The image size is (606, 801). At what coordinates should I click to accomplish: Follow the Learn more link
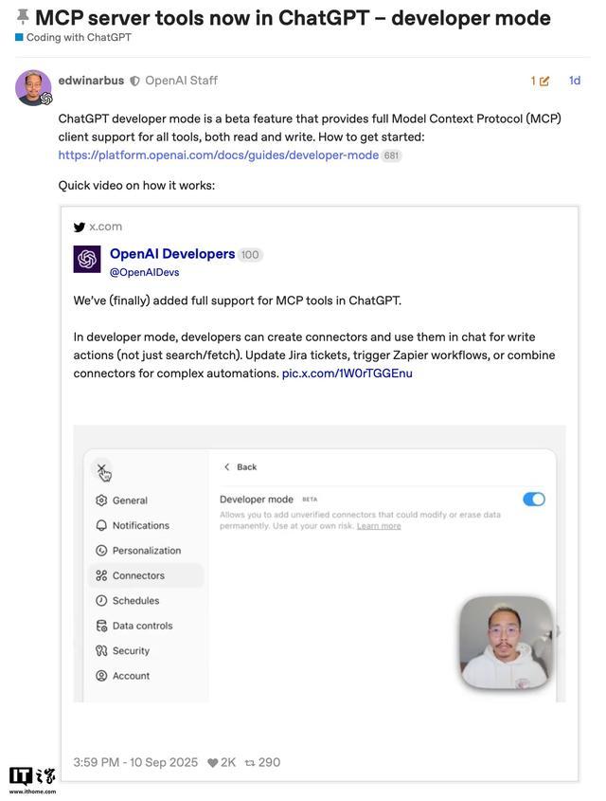[x=379, y=526]
